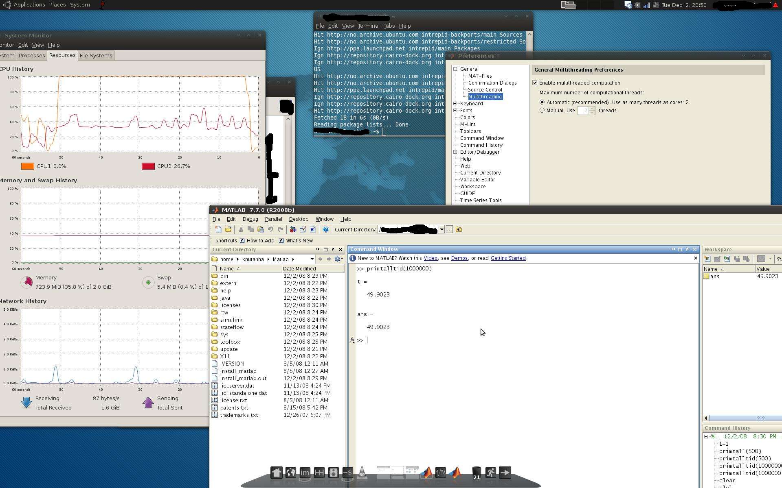Image resolution: width=782 pixels, height=488 pixels.
Task: Click the home icon in the dock
Action: coord(277,472)
